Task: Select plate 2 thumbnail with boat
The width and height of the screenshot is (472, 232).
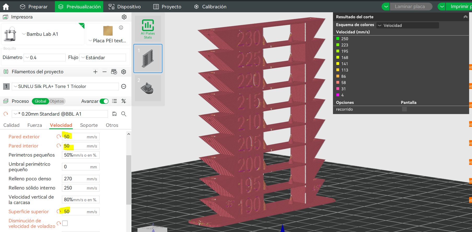Action: pyautogui.click(x=148, y=88)
